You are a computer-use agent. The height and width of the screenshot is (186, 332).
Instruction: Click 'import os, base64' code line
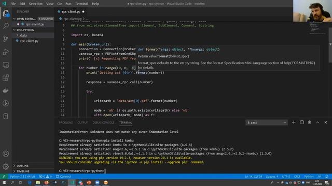pos(87,35)
